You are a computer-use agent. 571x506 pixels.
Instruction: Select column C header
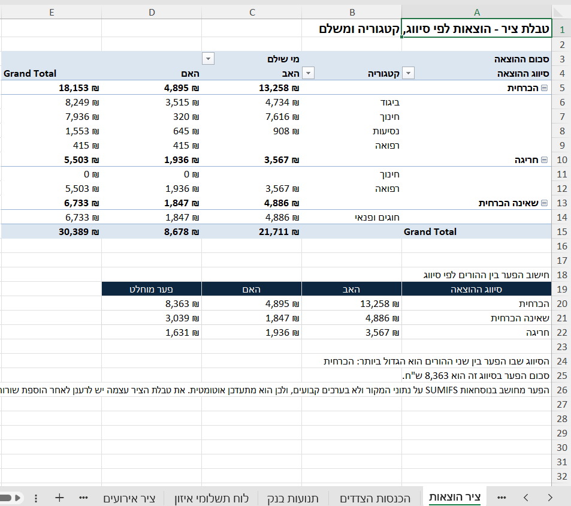(x=252, y=13)
